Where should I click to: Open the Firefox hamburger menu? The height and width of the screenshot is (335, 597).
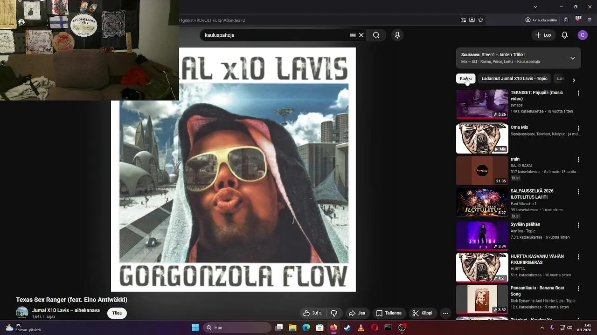coord(590,20)
